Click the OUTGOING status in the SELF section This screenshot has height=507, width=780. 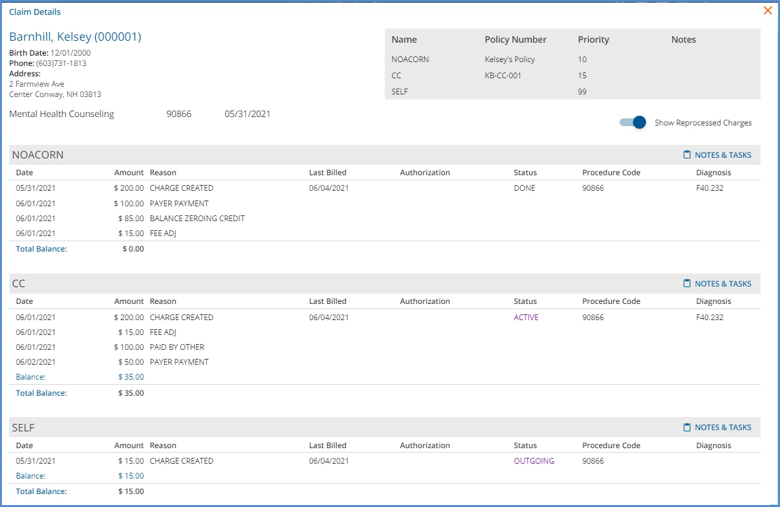(534, 461)
